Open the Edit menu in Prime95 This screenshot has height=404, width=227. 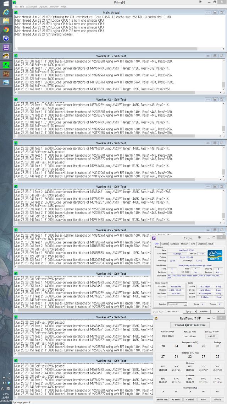coord(22,6)
